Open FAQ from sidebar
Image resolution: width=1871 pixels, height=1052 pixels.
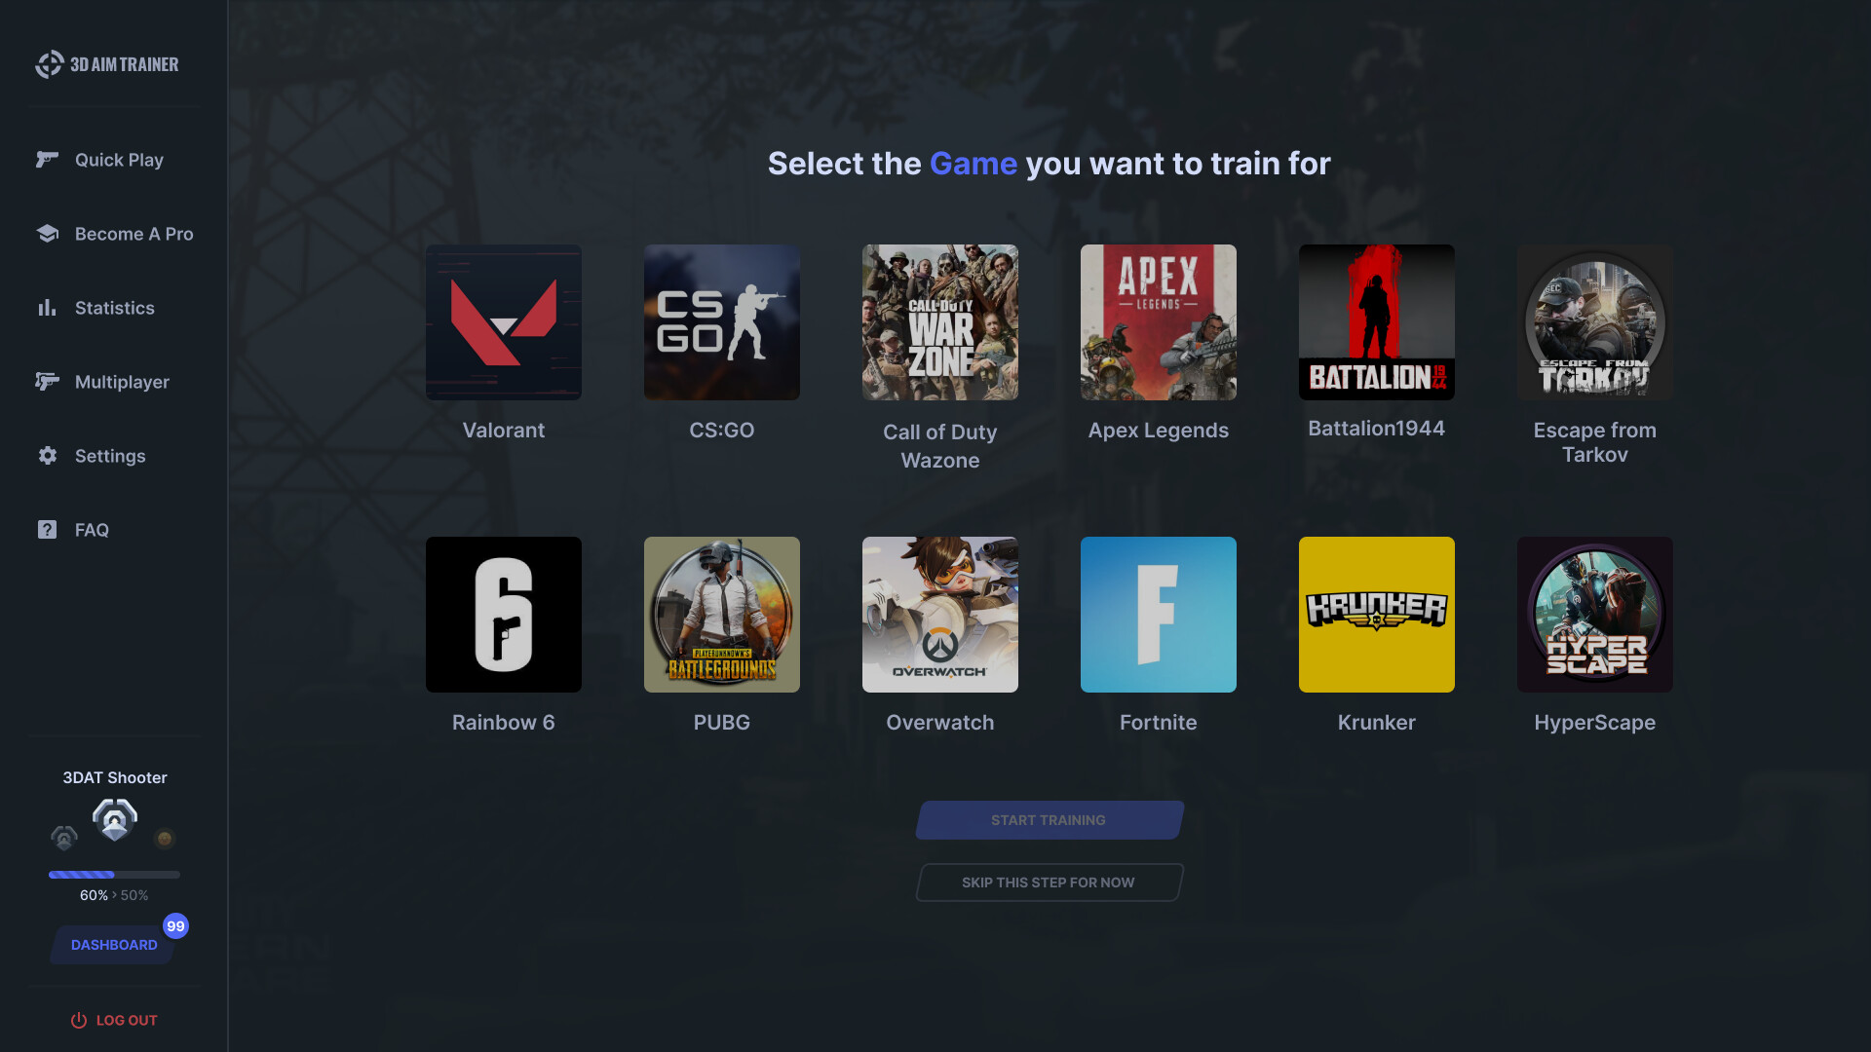(92, 529)
